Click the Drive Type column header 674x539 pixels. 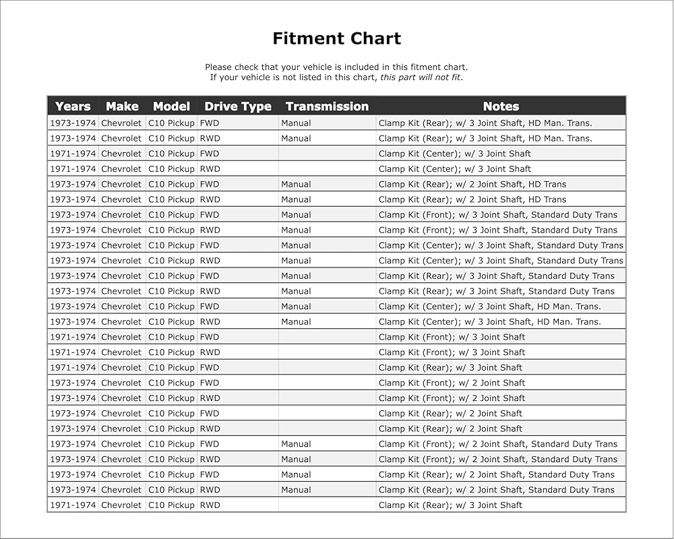tap(238, 106)
